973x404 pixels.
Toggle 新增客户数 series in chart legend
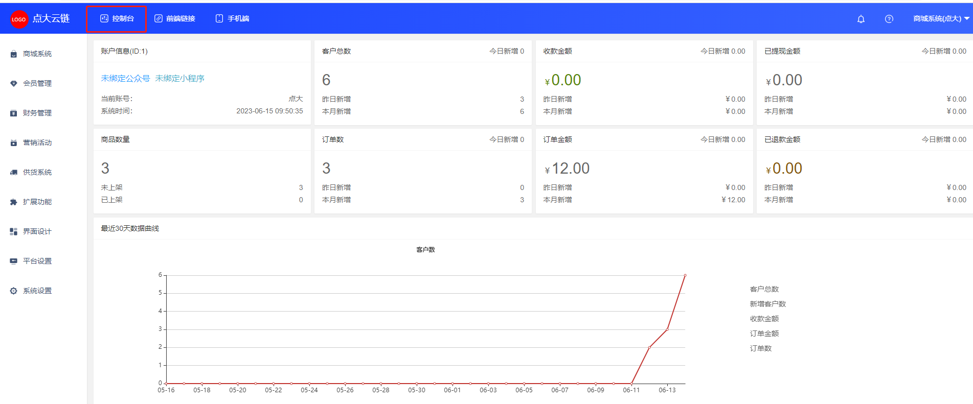[x=767, y=304]
